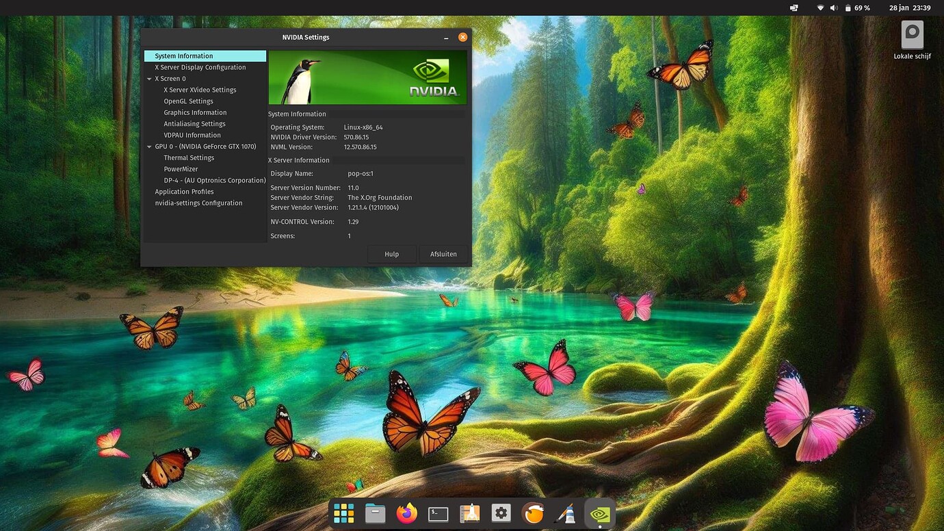Launch the terminal from the dock
The width and height of the screenshot is (944, 531).
coord(438,513)
